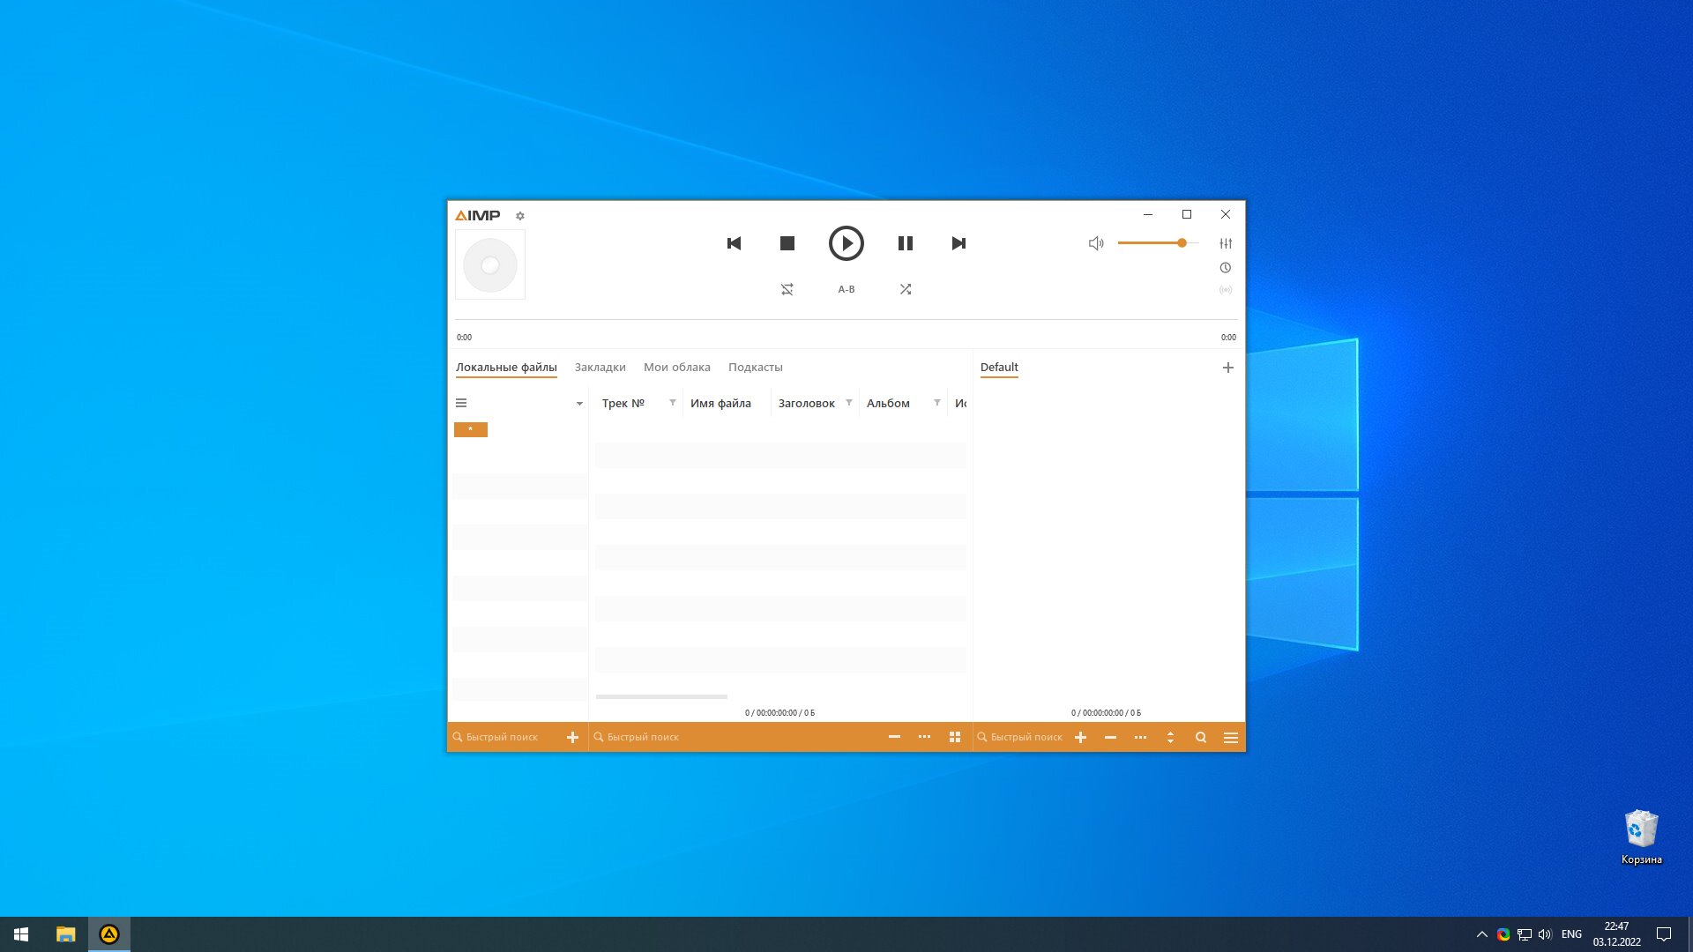This screenshot has height=952, width=1693.
Task: Toggle repeat mode
Action: click(x=787, y=289)
